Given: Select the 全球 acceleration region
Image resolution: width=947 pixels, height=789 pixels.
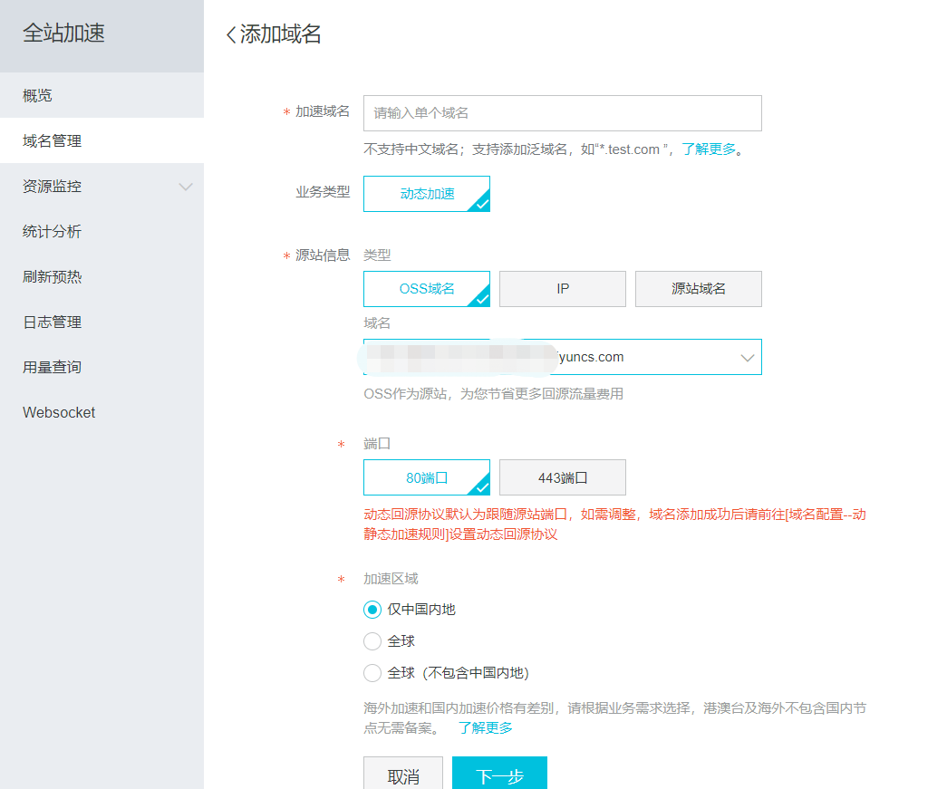Looking at the screenshot, I should tap(372, 641).
